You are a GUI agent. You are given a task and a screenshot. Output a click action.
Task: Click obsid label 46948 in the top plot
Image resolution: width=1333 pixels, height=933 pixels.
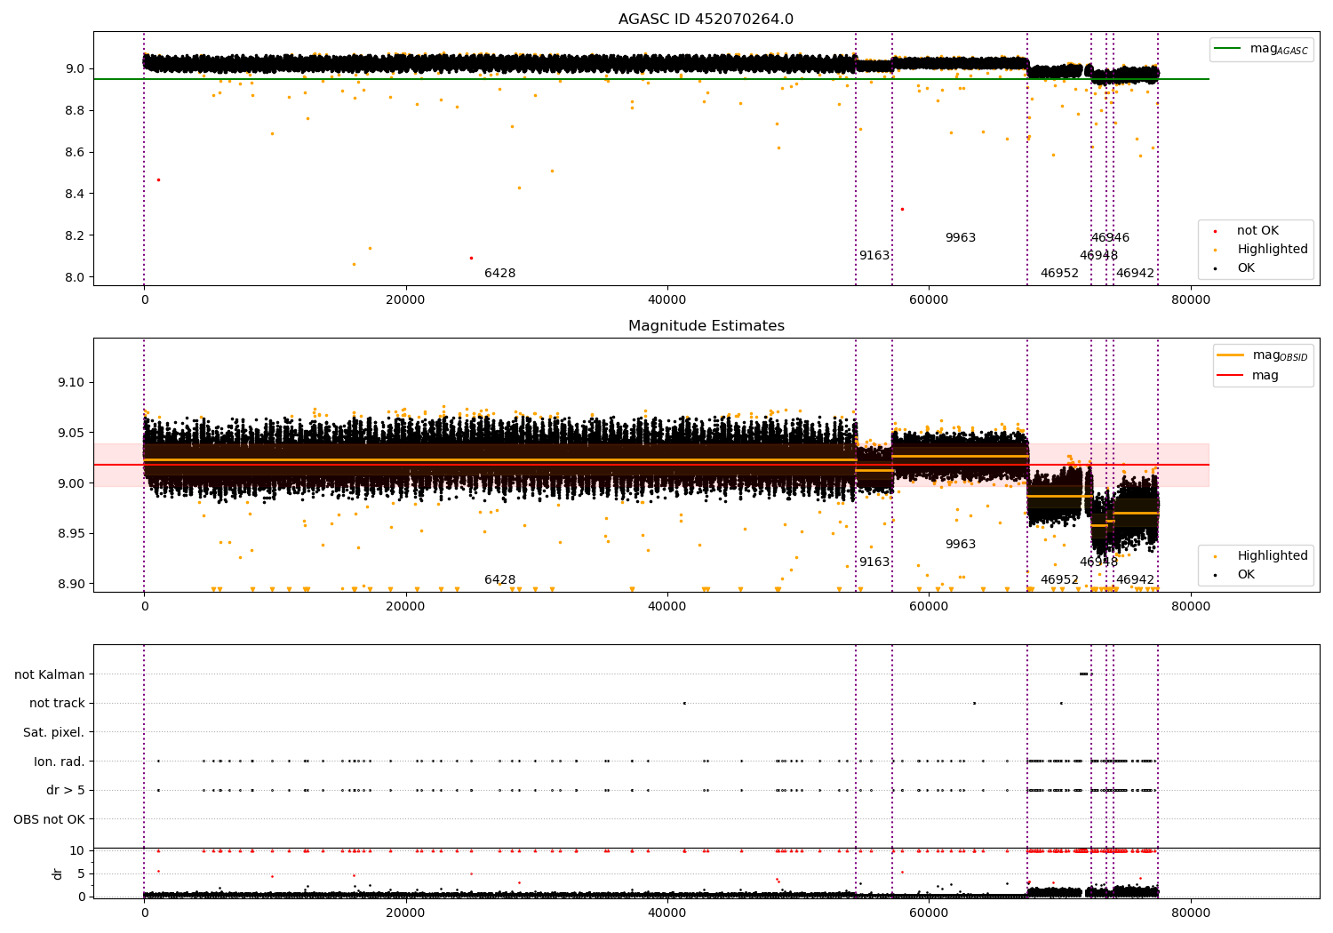click(x=1098, y=256)
